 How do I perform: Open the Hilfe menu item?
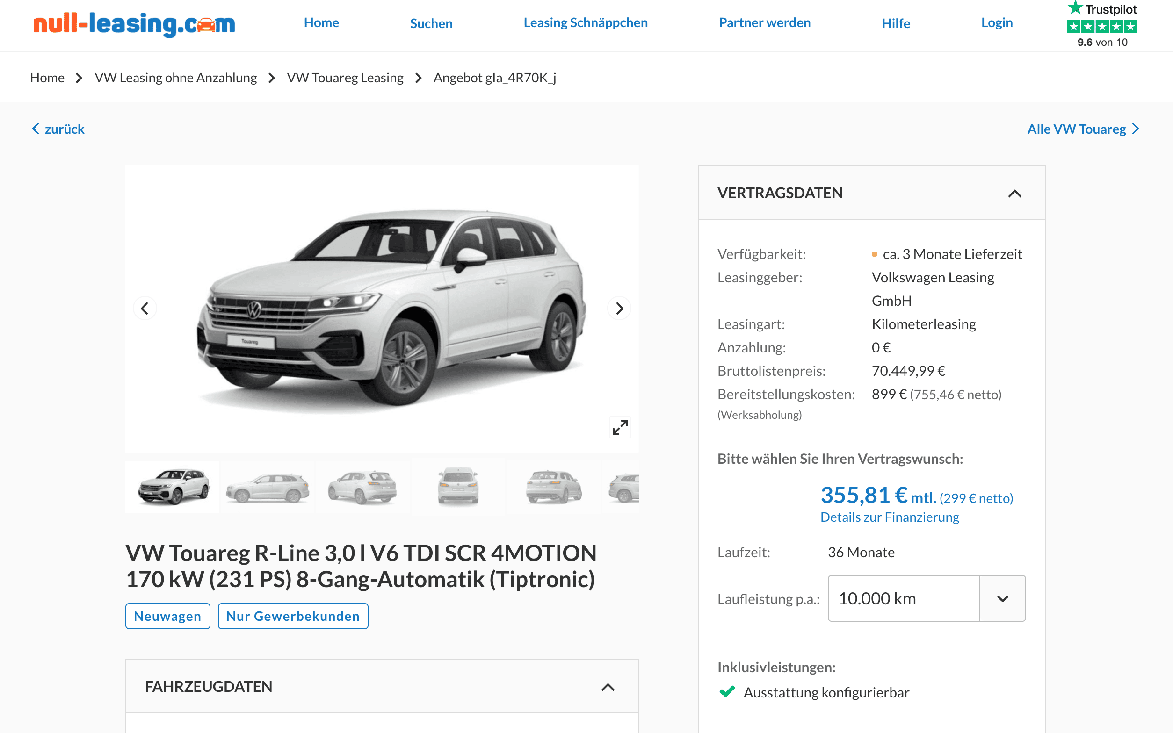(896, 23)
